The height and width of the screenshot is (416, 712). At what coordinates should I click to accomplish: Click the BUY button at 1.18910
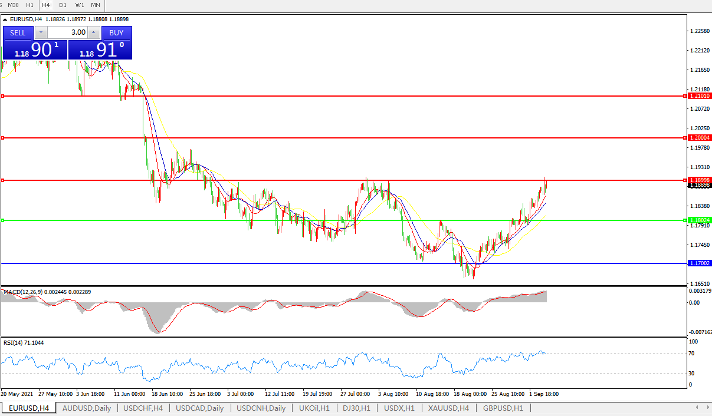tap(116, 32)
